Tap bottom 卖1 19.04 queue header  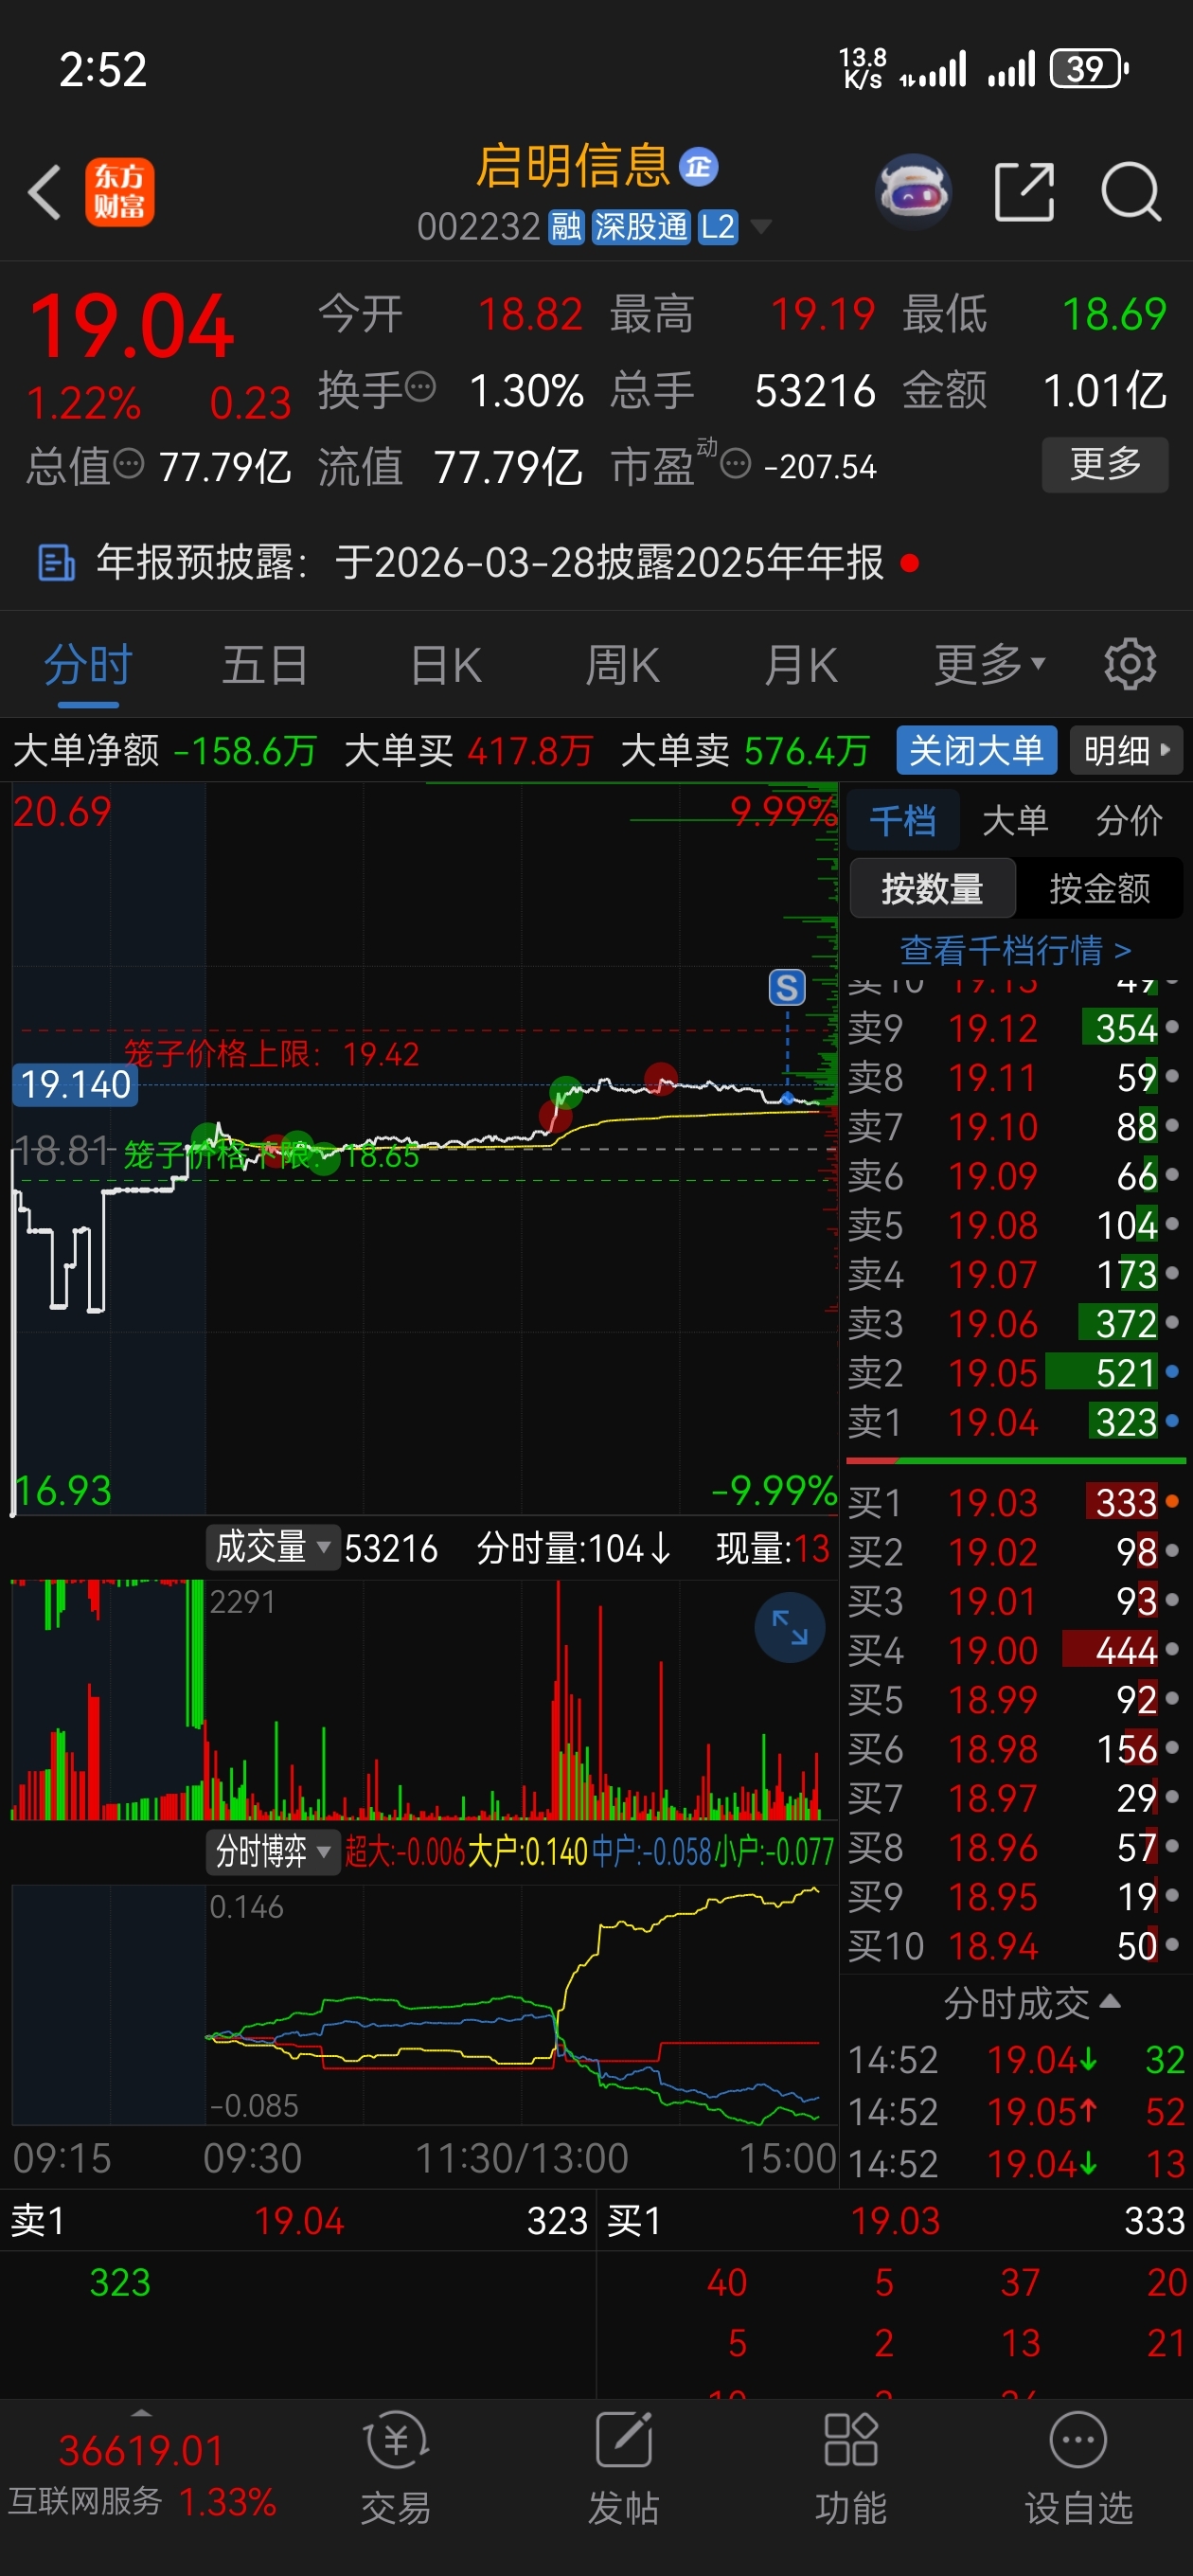click(x=298, y=2220)
